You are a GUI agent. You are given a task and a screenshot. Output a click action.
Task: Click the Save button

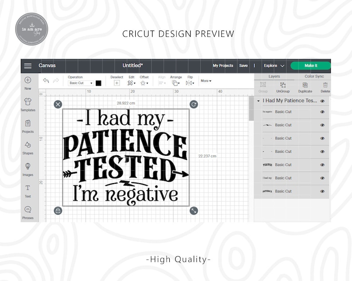click(243, 65)
